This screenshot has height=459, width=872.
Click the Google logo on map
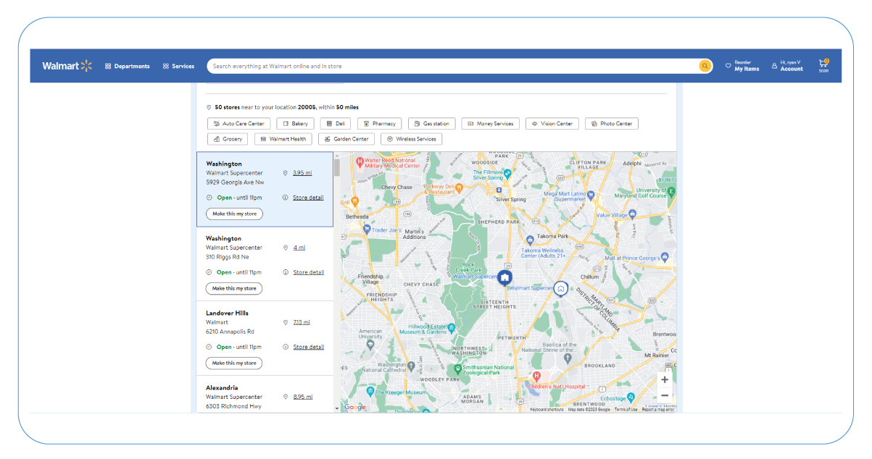coord(355,407)
